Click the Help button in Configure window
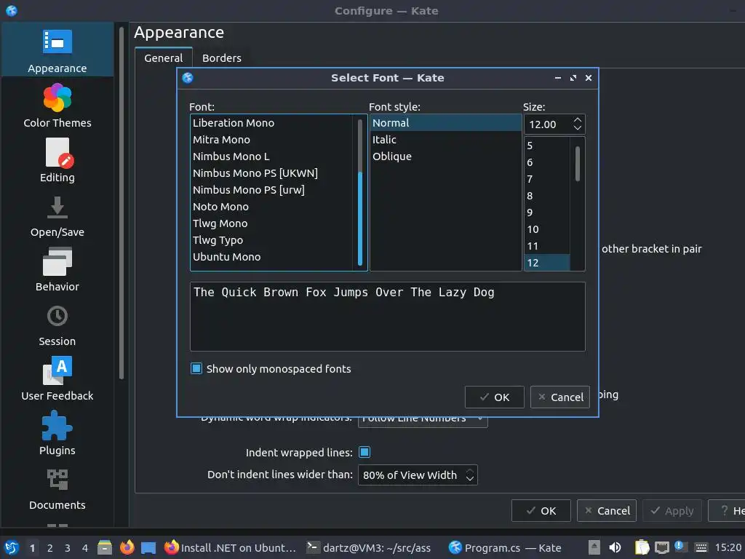Viewport: 745px width, 559px height. click(x=727, y=510)
